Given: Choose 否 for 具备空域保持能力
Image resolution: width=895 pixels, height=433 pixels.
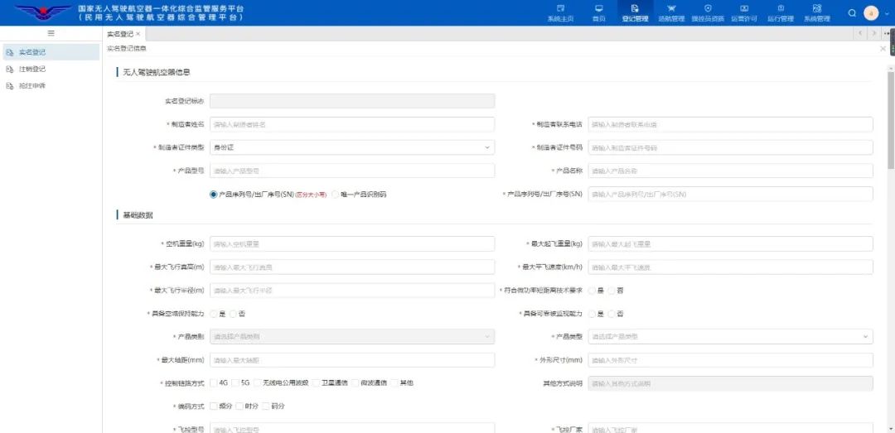Looking at the screenshot, I should [234, 314].
